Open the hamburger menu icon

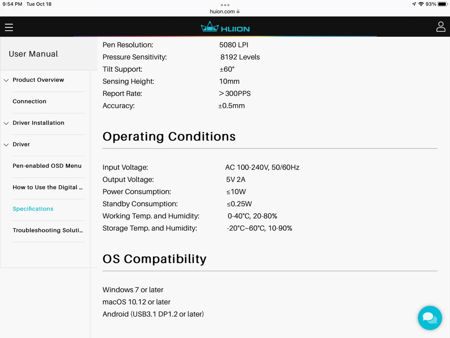9,27
